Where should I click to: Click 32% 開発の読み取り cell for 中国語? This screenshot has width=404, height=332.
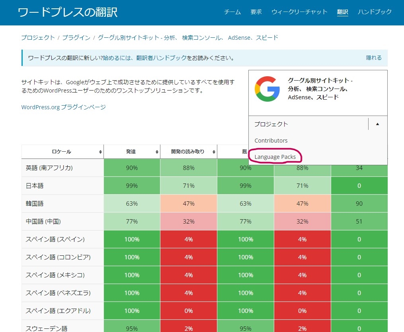pyautogui.click(x=189, y=222)
